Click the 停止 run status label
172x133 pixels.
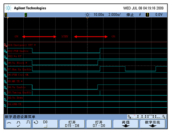pos(130,15)
